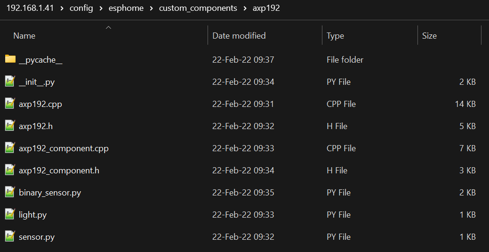Expand the chevron after 192.168.1.41 breadcrumb
This screenshot has width=489, height=252.
[62, 8]
